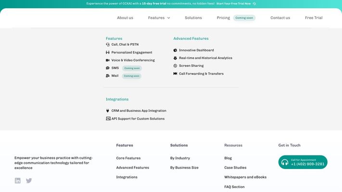Viewport: 342px width, 192px height.
Task: Open the Twitter bird icon in the footer
Action: coord(29,180)
